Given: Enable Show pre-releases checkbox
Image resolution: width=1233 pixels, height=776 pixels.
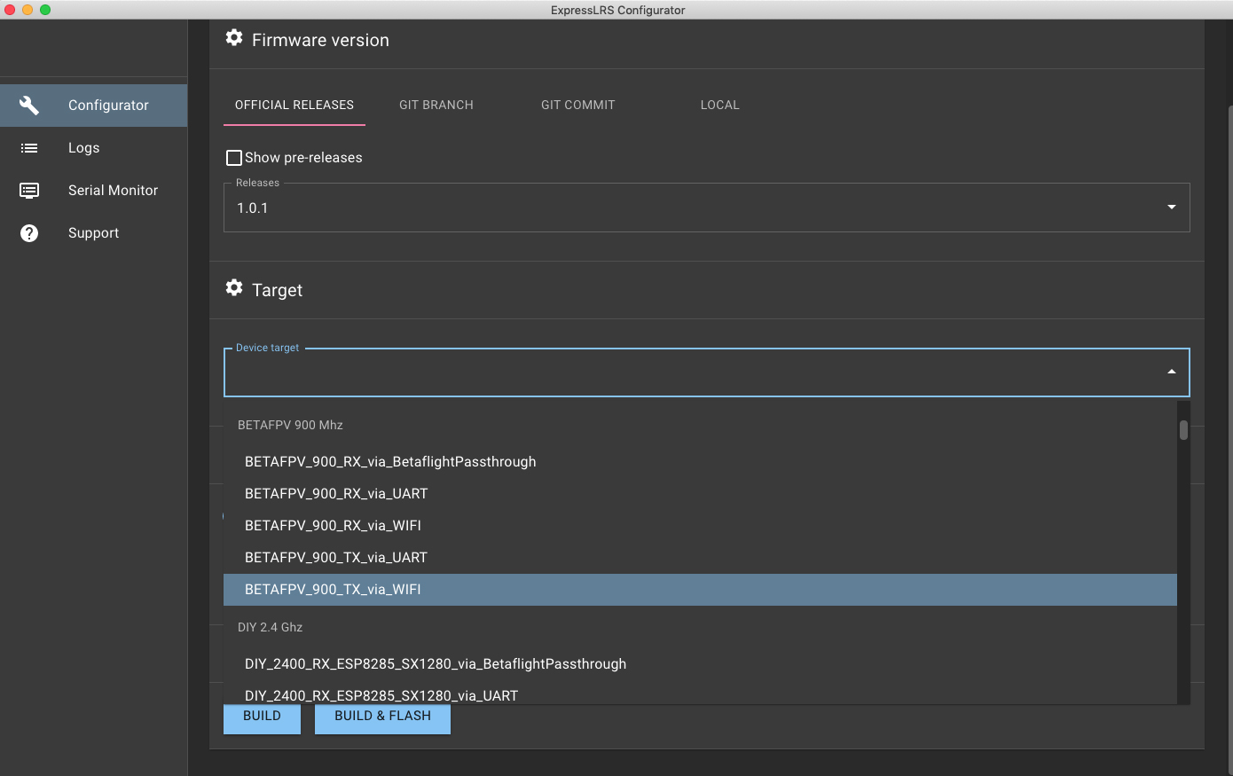Looking at the screenshot, I should [234, 158].
